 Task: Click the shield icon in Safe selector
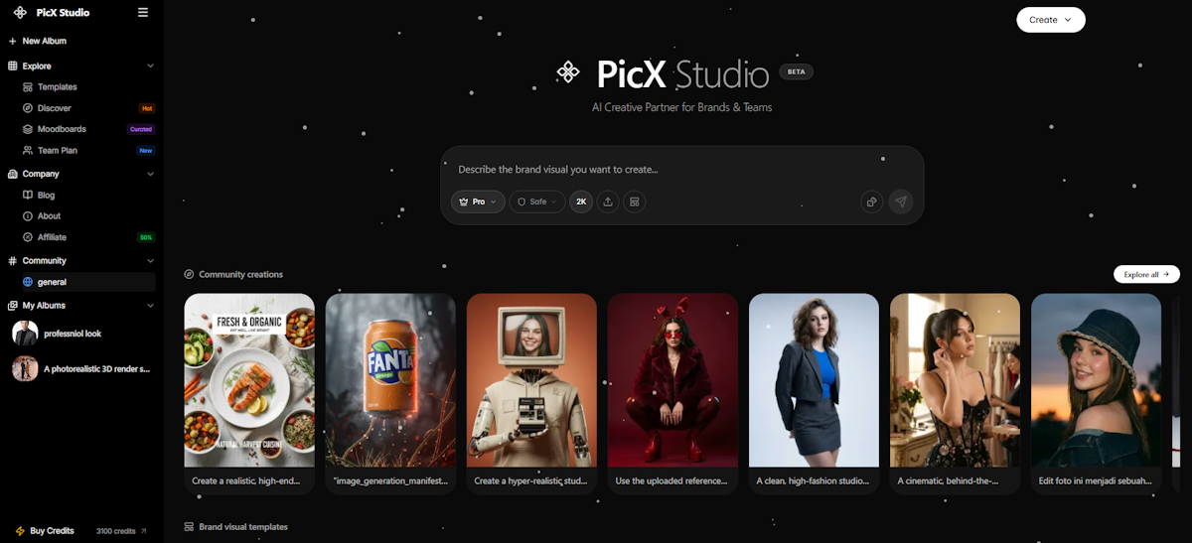[521, 202]
